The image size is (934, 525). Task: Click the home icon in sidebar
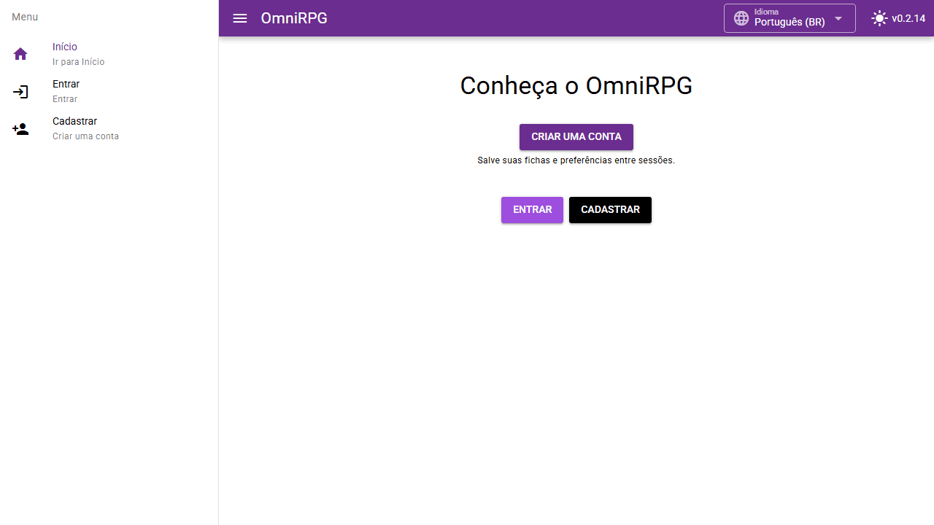[x=20, y=54]
